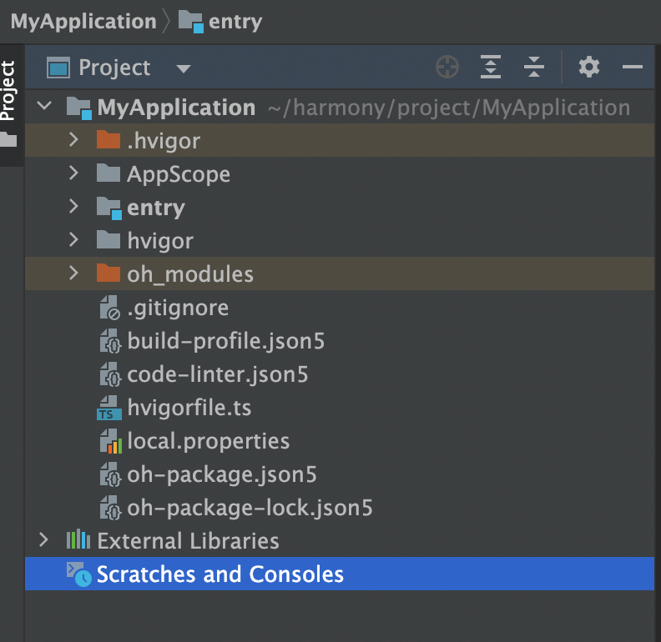Expand the .hvigor folder chevron

tap(73, 139)
